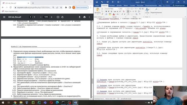Switch to the Макет ribbon tab

point(126,6)
